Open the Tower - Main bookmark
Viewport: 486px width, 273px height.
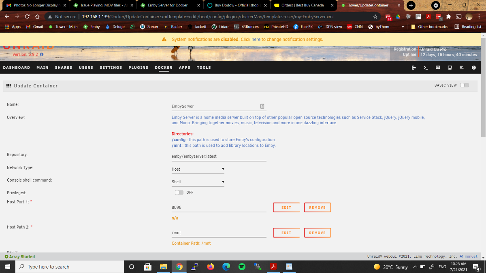[63, 27]
